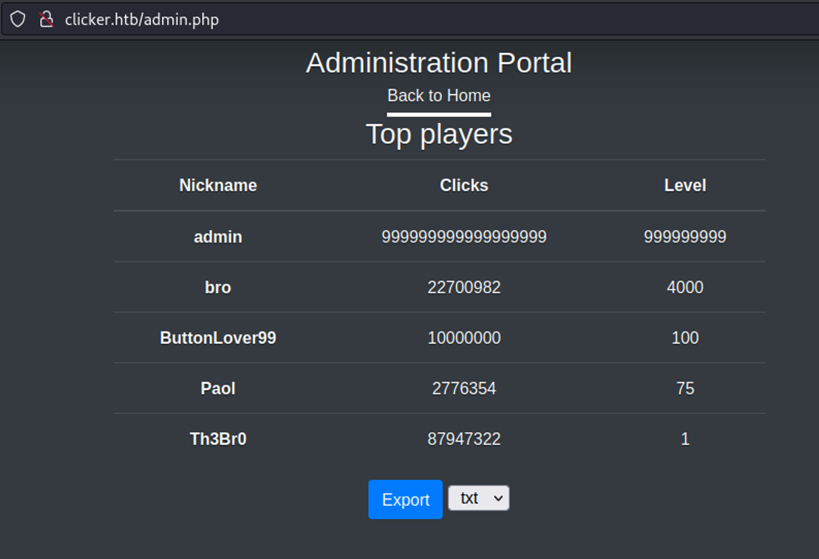Click the ButtonLover99 nickname cell
Screen dimensions: 819x559
(x=218, y=338)
